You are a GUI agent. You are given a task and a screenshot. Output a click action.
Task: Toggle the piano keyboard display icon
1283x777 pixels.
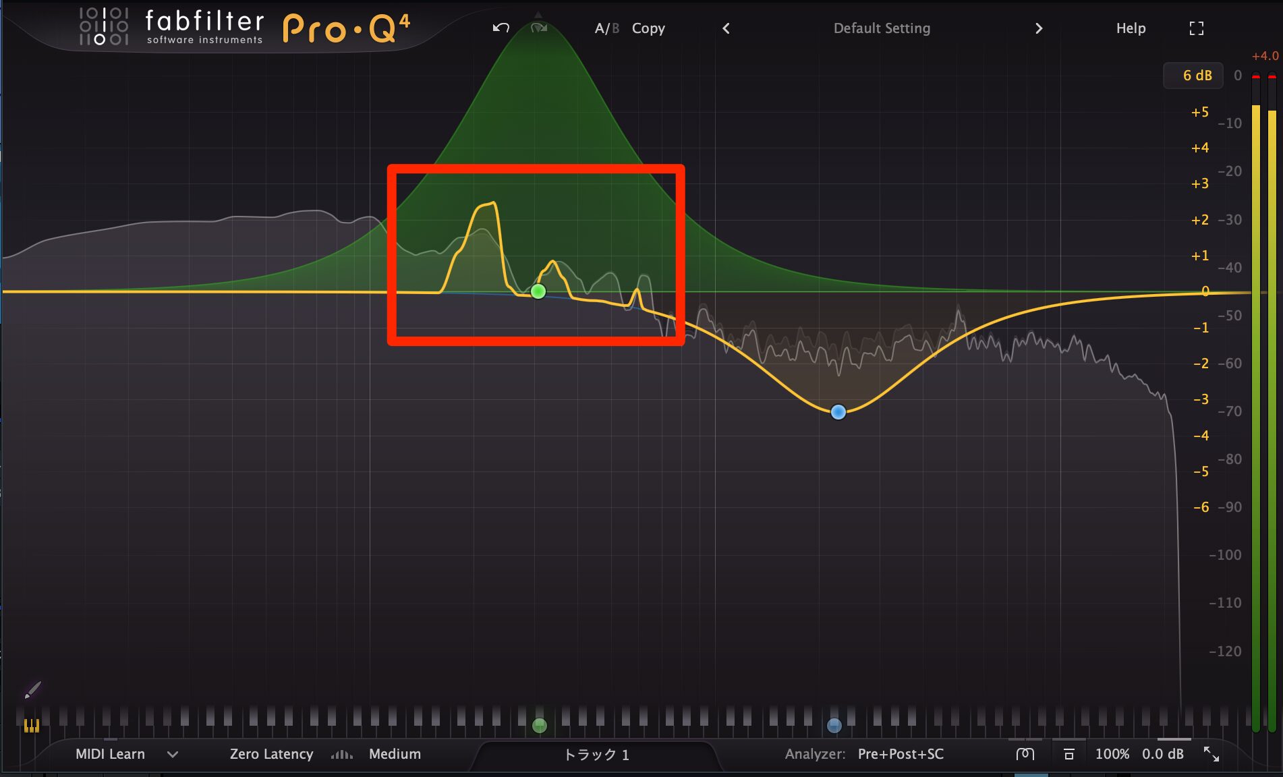32,726
